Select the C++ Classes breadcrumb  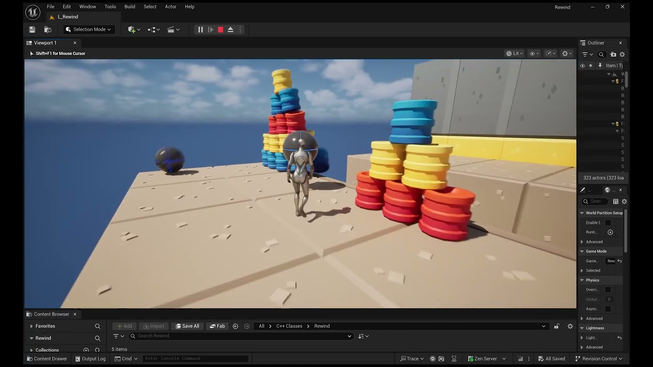coord(289,326)
